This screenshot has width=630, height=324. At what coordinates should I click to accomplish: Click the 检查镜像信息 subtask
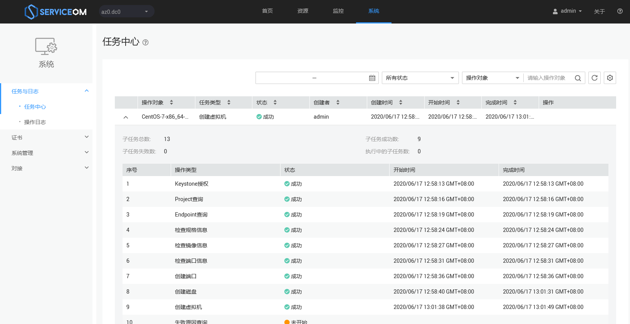(x=191, y=245)
